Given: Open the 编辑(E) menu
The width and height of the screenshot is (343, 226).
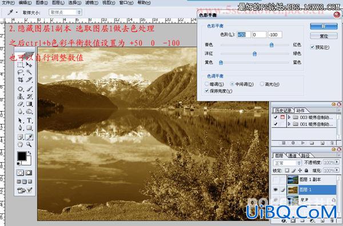Looking at the screenshot, I should 25,3.
